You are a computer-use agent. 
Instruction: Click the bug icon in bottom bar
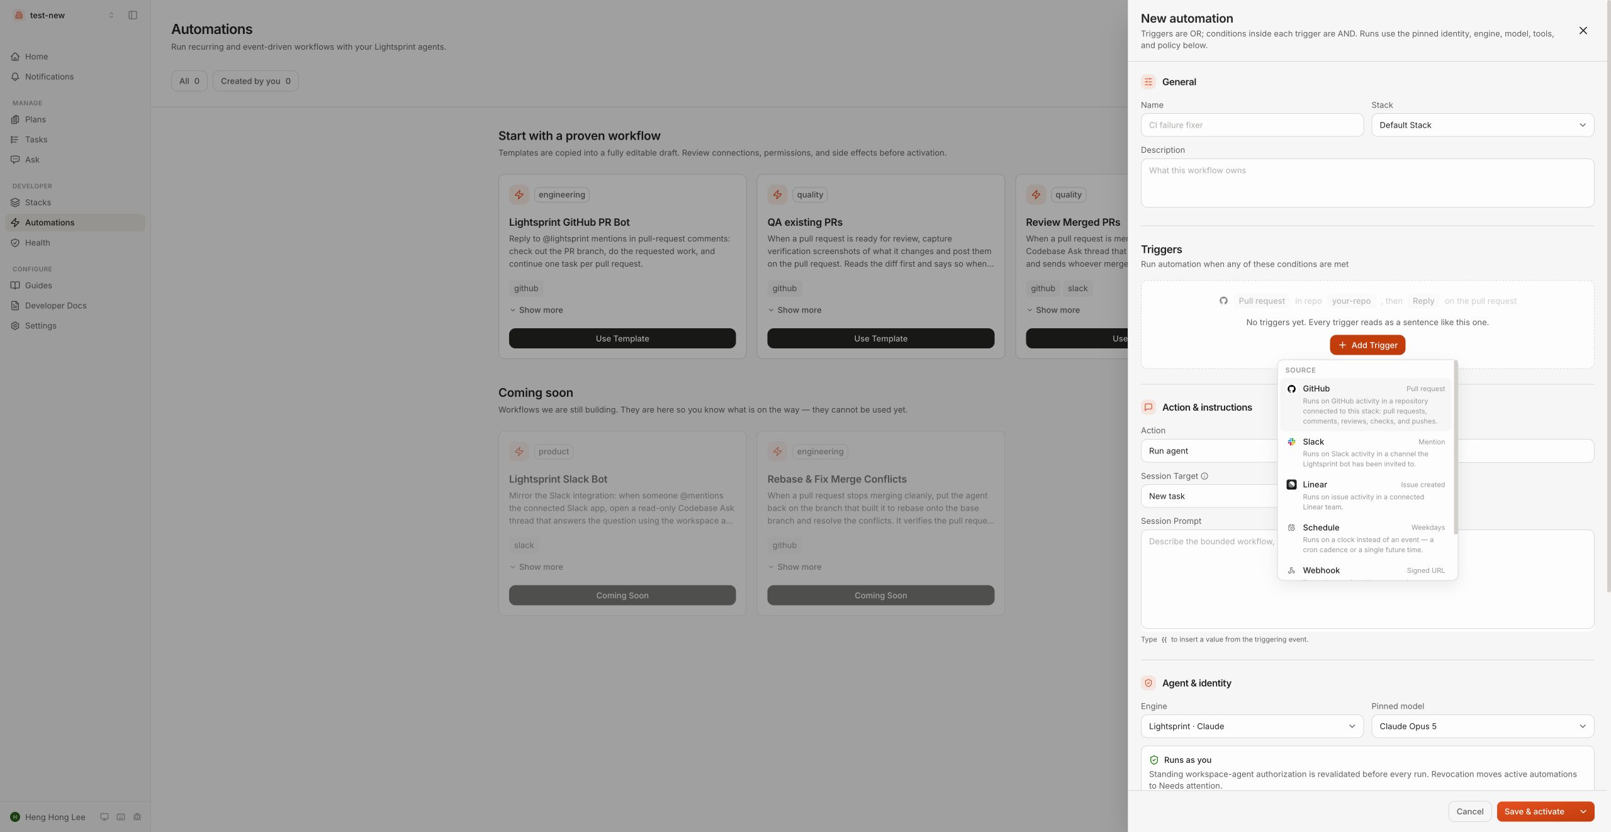(137, 817)
